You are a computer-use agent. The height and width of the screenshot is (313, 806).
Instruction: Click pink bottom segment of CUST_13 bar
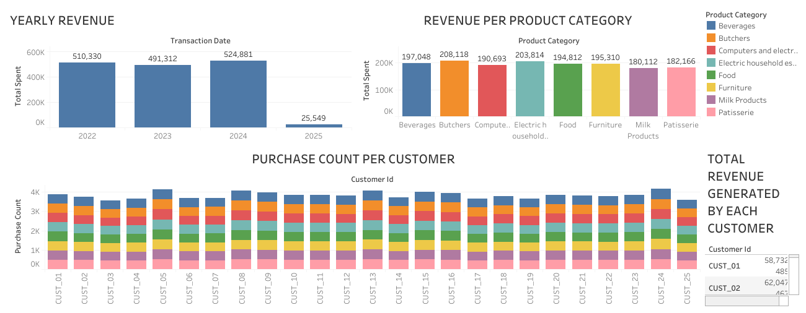click(x=372, y=264)
